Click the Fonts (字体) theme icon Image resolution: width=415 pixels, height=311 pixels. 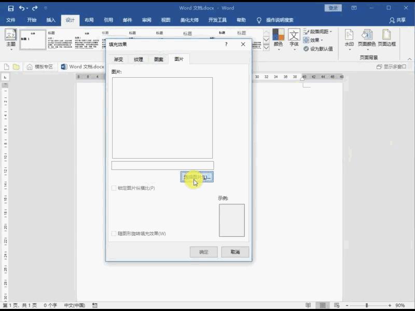[294, 38]
